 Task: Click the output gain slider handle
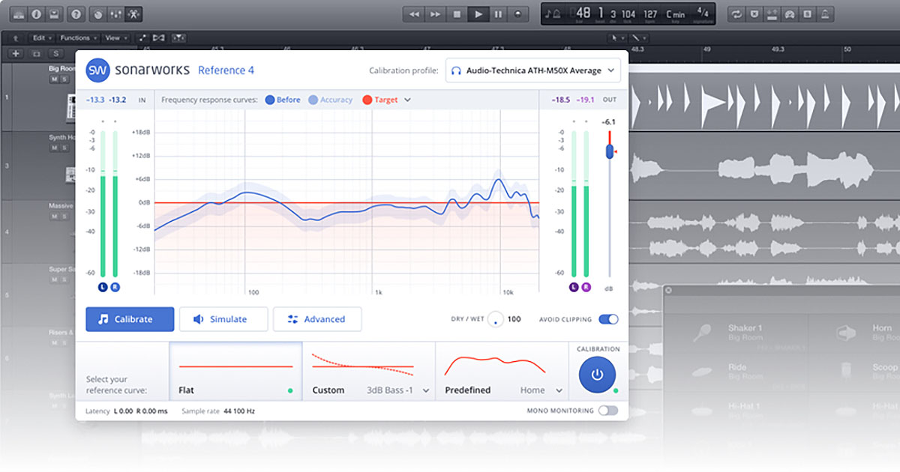point(610,152)
